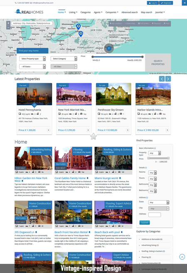Collapse the Basic information section
The height and width of the screenshot is (273, 187).
point(155,148)
